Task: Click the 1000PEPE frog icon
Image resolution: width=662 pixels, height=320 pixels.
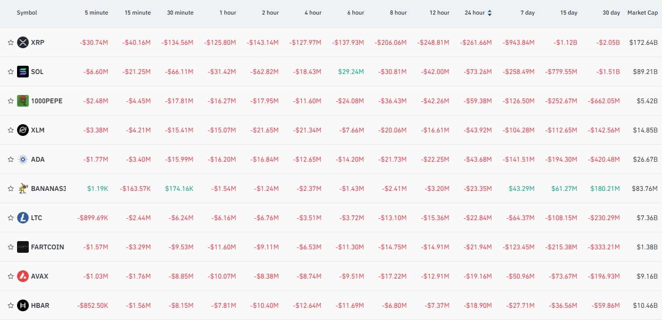Action: (x=23, y=101)
